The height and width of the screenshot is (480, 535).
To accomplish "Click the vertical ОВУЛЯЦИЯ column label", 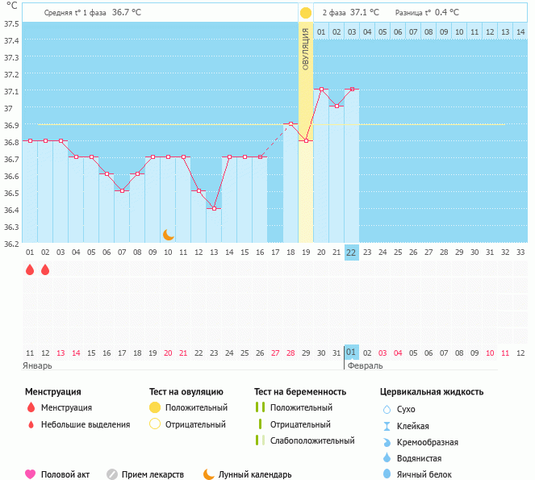I will pos(306,48).
